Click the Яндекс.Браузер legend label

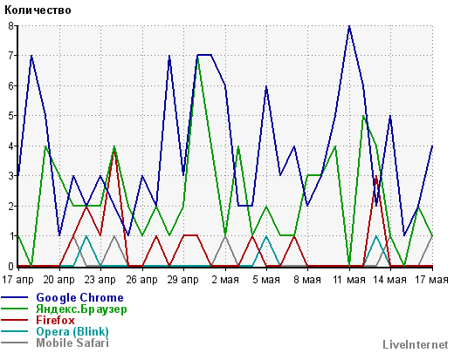[x=81, y=309]
